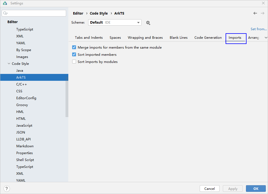Switch to the Tabs and Indents tab
268x194 pixels.
89,38
